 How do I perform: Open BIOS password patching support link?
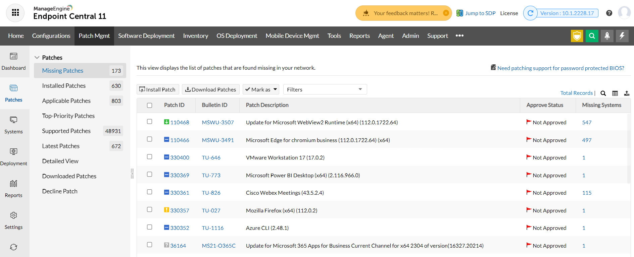(561, 68)
